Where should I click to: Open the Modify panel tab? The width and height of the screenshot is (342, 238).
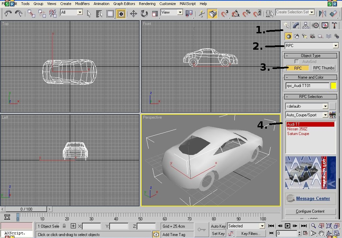point(296,25)
